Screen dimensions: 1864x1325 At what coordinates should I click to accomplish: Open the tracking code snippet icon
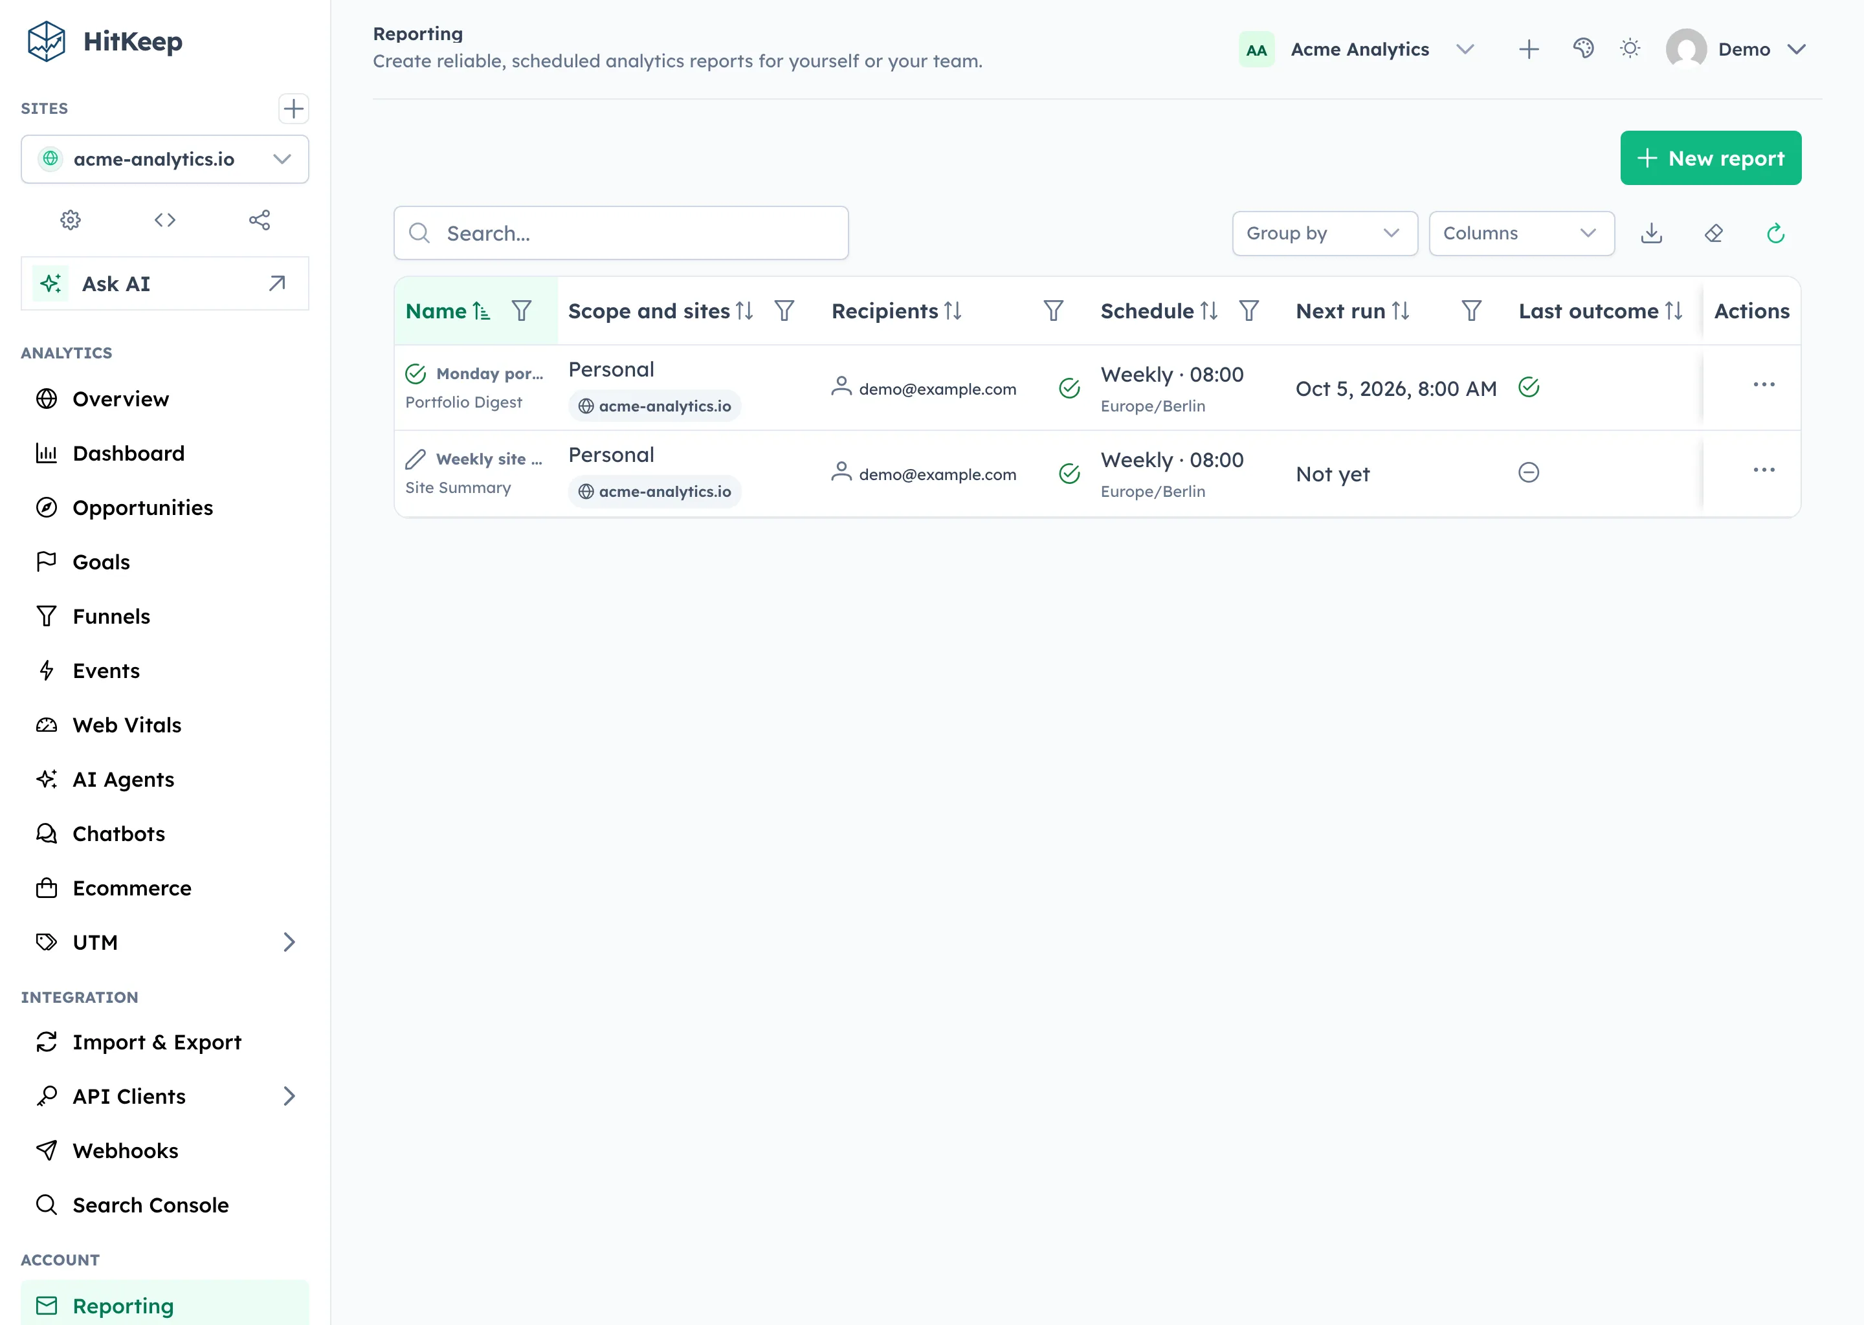coord(165,220)
